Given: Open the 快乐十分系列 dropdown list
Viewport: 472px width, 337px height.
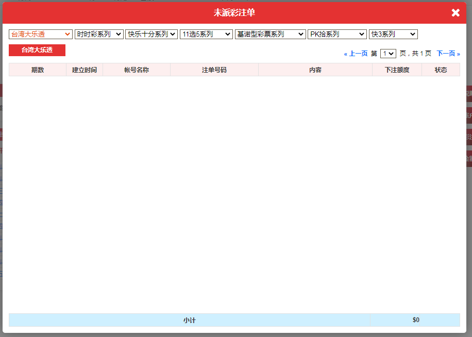Looking at the screenshot, I should [x=151, y=34].
